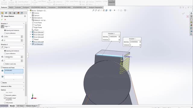Click the Direction 2 spacing input field
This screenshot has width=193, height=108.
click(12, 57)
